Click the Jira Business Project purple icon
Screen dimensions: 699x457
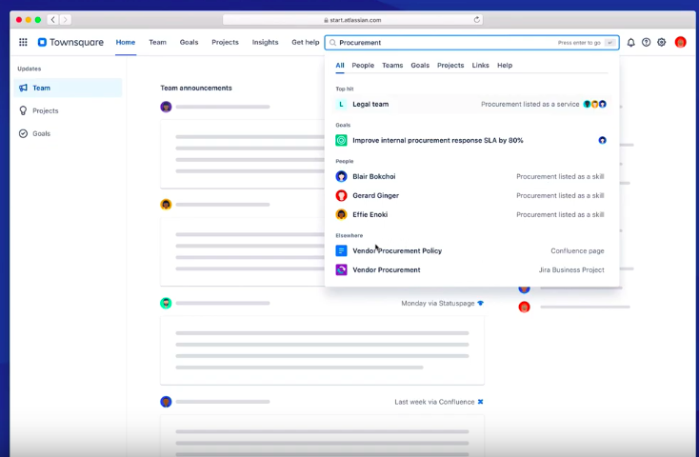pyautogui.click(x=341, y=269)
